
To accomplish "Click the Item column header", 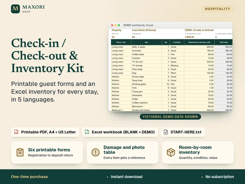I will tap(146, 42).
